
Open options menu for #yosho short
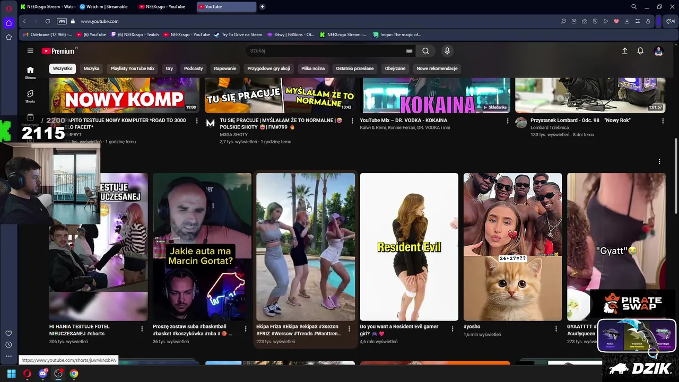click(556, 329)
